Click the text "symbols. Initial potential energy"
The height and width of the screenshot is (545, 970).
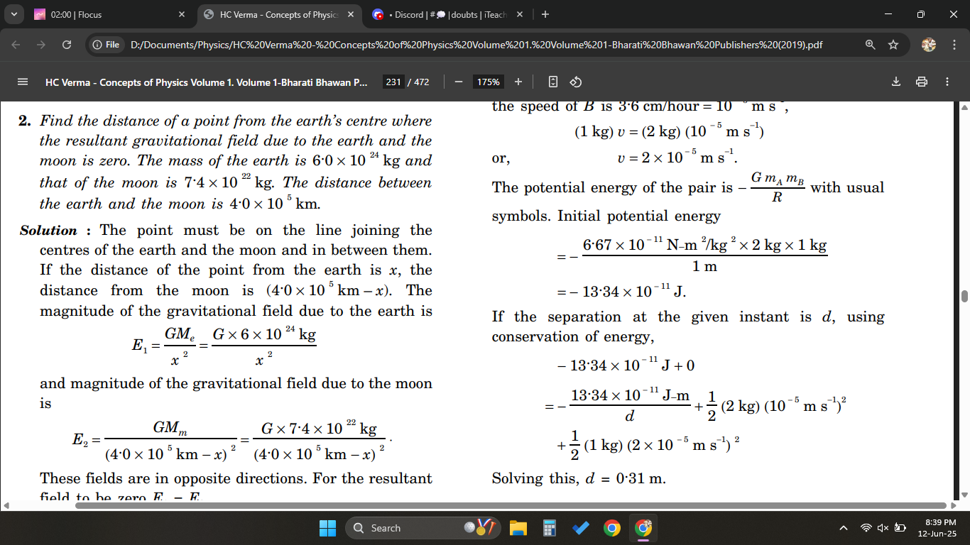tap(606, 216)
